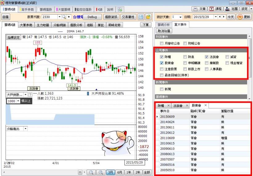Image resolution: width=253 pixels, height=176 pixels.
Task: Click the 個股資訊 button
Action: coord(111,17)
